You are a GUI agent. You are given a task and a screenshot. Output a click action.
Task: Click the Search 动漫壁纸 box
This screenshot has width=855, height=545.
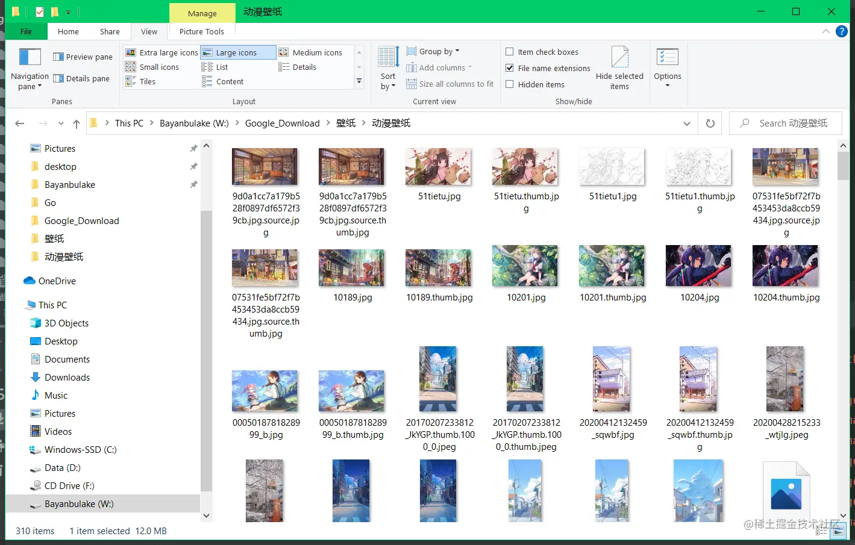pos(785,123)
